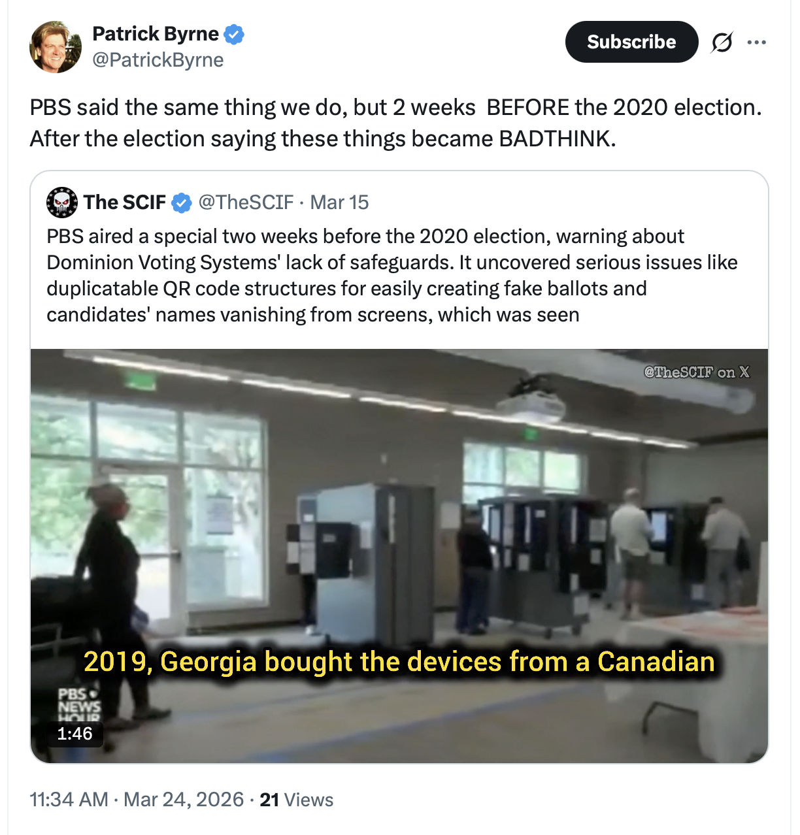Click Patrick Byrne's profile avatar
Image resolution: width=800 pixels, height=835 pixels.
click(56, 46)
